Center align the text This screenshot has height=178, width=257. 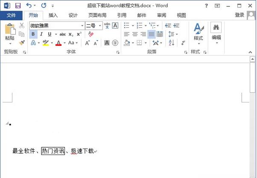tap(135, 34)
